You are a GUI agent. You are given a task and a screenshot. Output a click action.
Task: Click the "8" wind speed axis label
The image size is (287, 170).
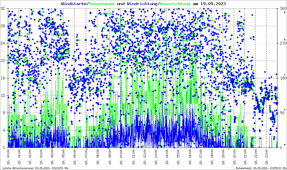point(4,113)
